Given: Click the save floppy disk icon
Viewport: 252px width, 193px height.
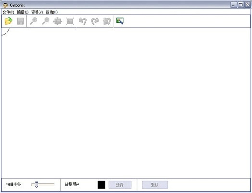Looking at the screenshot, I should click(x=20, y=21).
